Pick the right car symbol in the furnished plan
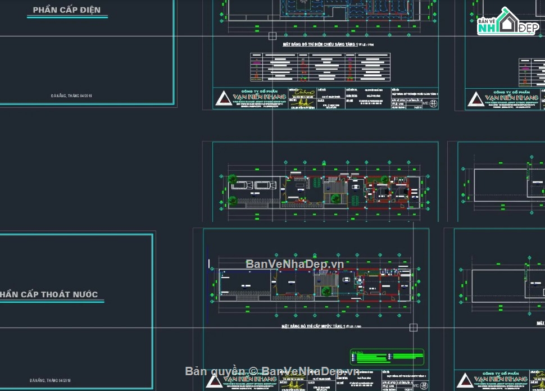The height and width of the screenshot is (391, 545). [x=266, y=185]
